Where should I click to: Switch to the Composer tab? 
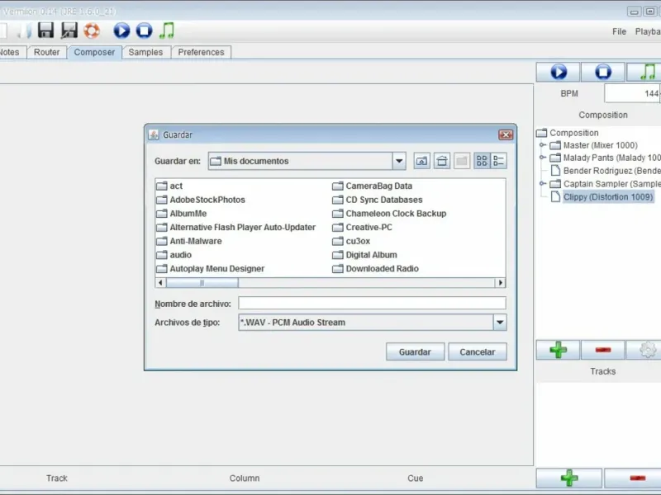point(94,52)
